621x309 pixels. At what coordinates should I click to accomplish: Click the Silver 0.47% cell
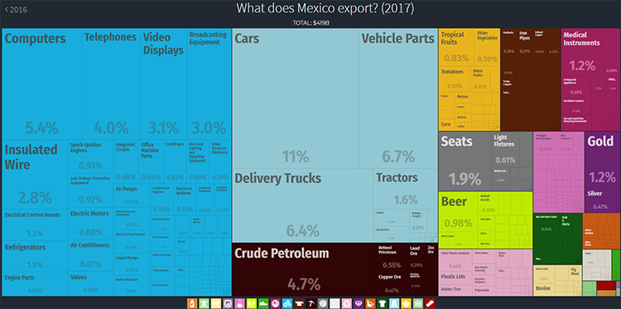(x=602, y=201)
